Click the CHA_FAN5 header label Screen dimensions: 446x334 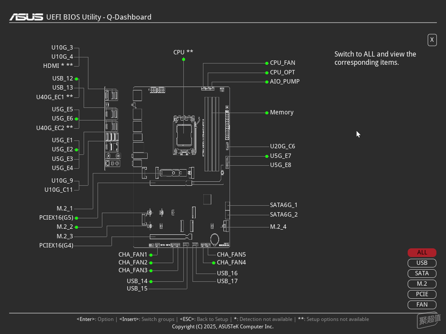click(231, 255)
